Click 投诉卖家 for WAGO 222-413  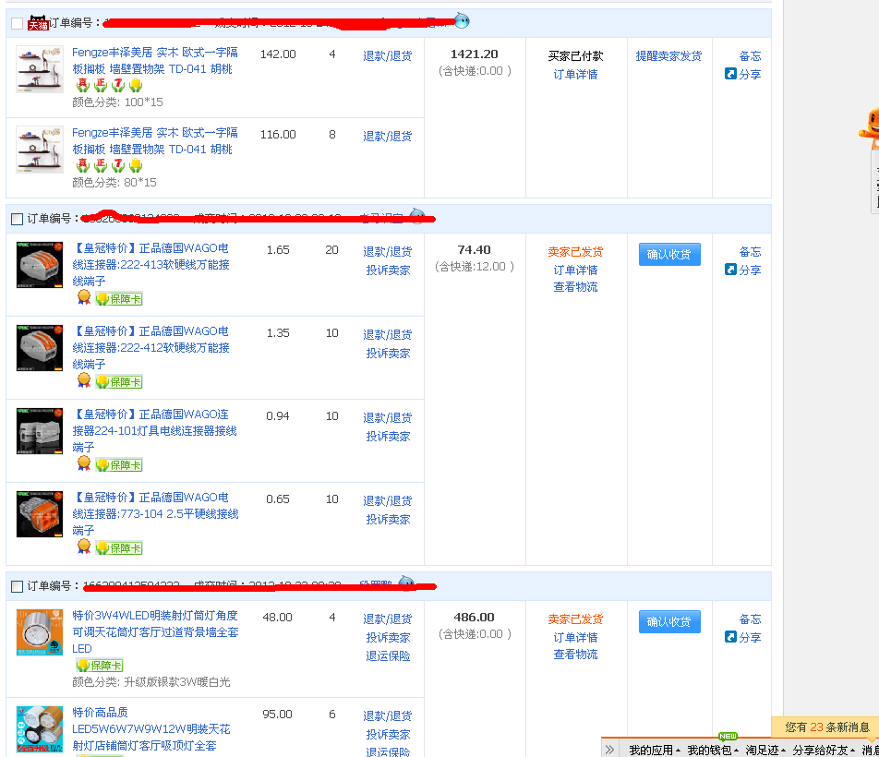[388, 270]
